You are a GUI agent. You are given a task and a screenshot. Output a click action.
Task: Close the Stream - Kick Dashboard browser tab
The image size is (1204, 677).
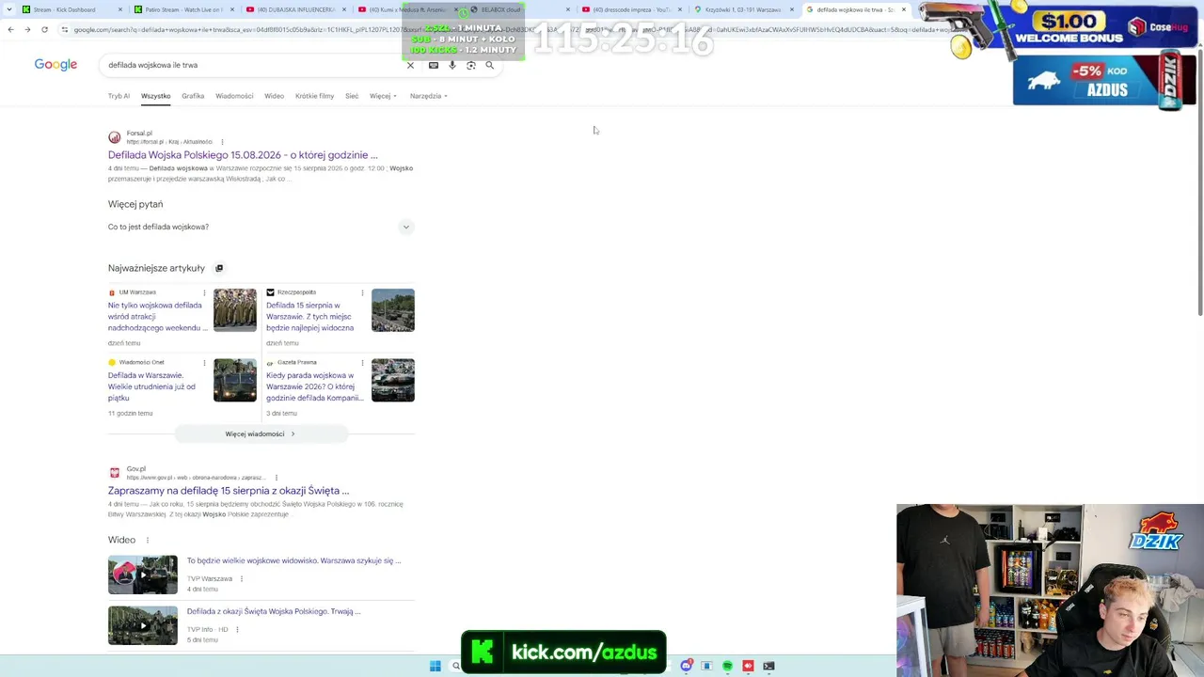[x=120, y=9]
